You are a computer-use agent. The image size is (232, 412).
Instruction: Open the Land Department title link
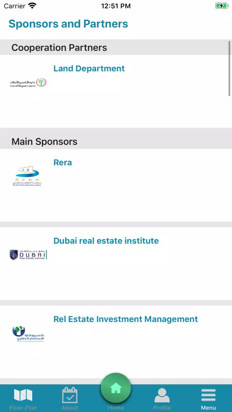point(89,68)
